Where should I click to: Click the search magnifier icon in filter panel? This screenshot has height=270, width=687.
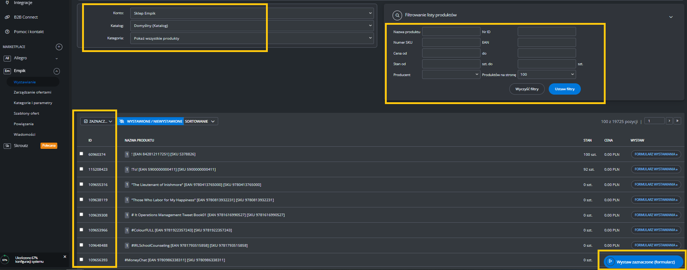pyautogui.click(x=397, y=15)
